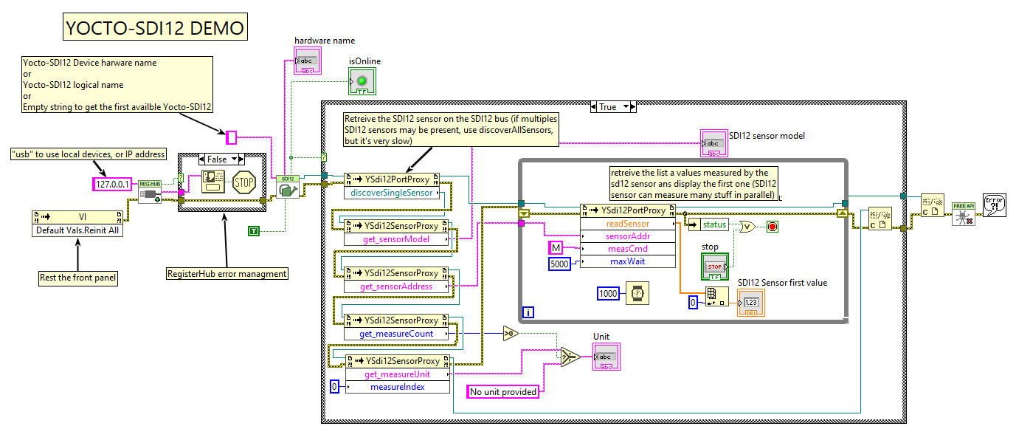Click the readSensor method row
The height and width of the screenshot is (443, 1016).
627,224
